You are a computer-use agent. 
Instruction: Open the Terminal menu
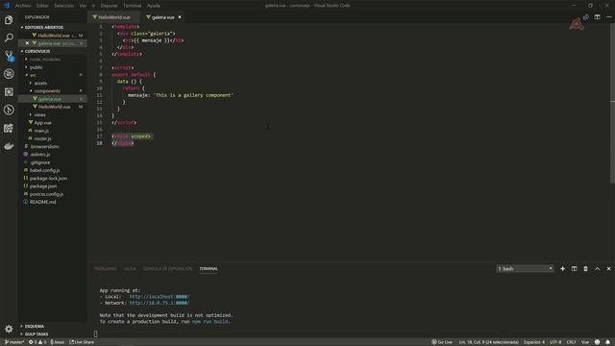click(x=132, y=6)
